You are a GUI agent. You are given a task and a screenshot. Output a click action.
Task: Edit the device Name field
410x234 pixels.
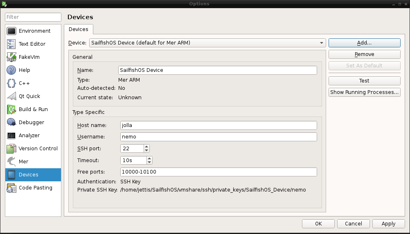point(218,70)
